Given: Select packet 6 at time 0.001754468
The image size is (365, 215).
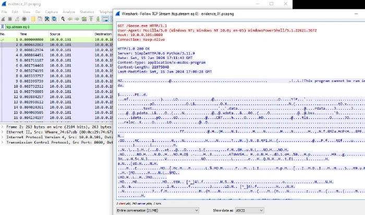Looking at the screenshot, I should point(56,65).
